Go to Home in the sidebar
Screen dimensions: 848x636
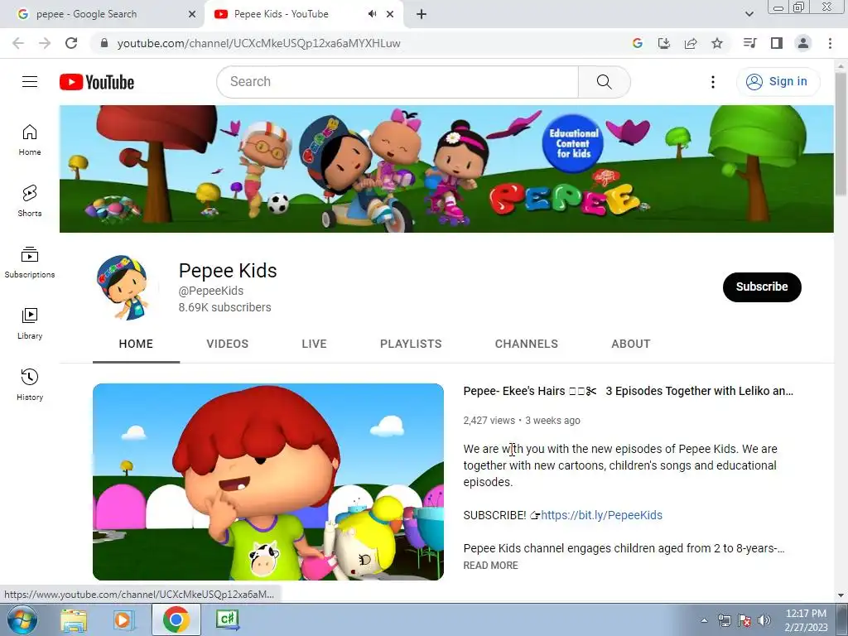point(30,140)
